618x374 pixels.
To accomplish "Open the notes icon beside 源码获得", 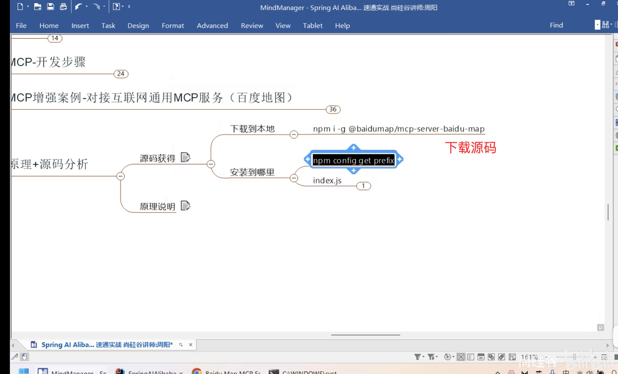I will [x=186, y=158].
